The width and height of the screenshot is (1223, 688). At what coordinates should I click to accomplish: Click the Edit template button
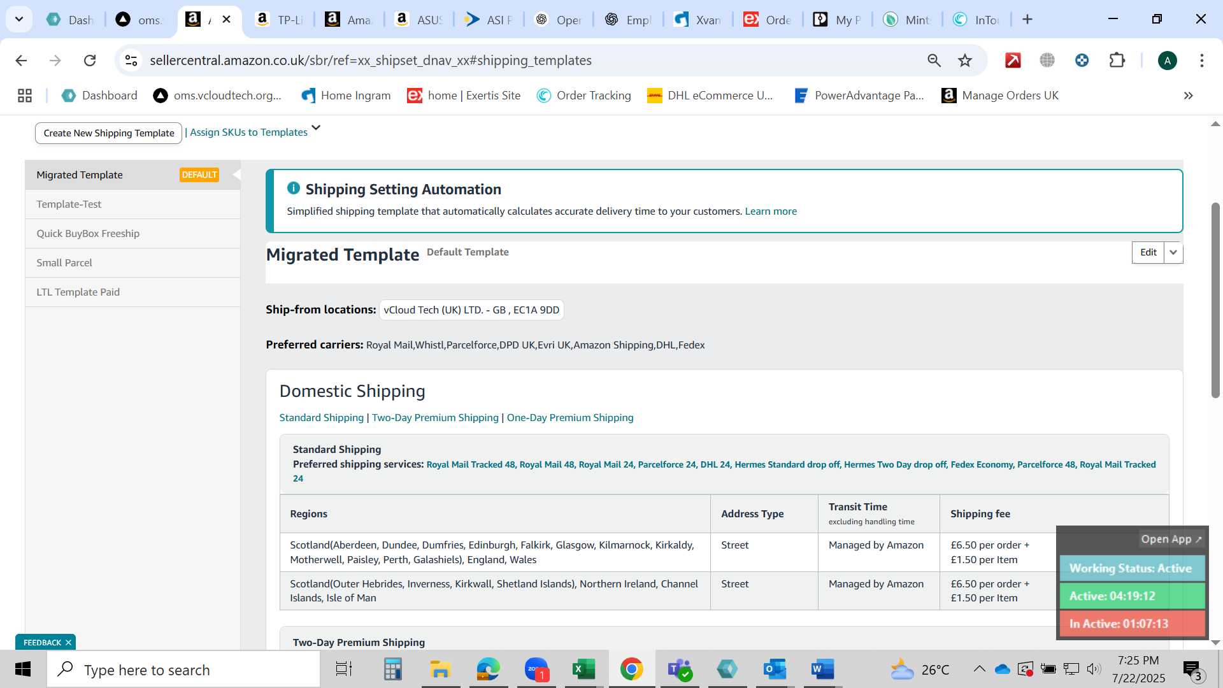point(1148,252)
